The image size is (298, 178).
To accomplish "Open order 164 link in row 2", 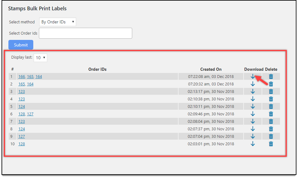I will coord(30,84).
